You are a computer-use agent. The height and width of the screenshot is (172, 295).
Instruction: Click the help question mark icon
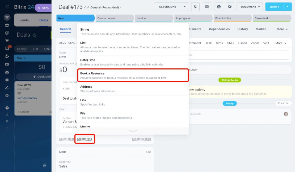(x=7, y=108)
